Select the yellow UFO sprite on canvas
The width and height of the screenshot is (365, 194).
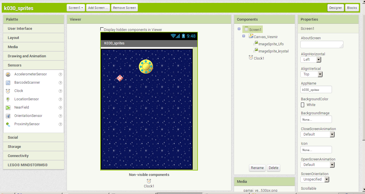146,66
